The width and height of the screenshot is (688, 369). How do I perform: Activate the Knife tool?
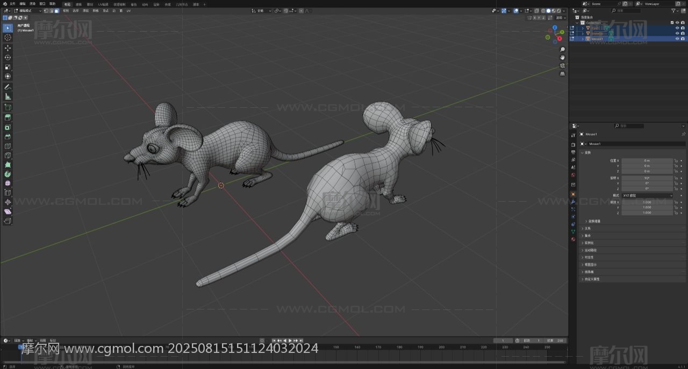8,156
